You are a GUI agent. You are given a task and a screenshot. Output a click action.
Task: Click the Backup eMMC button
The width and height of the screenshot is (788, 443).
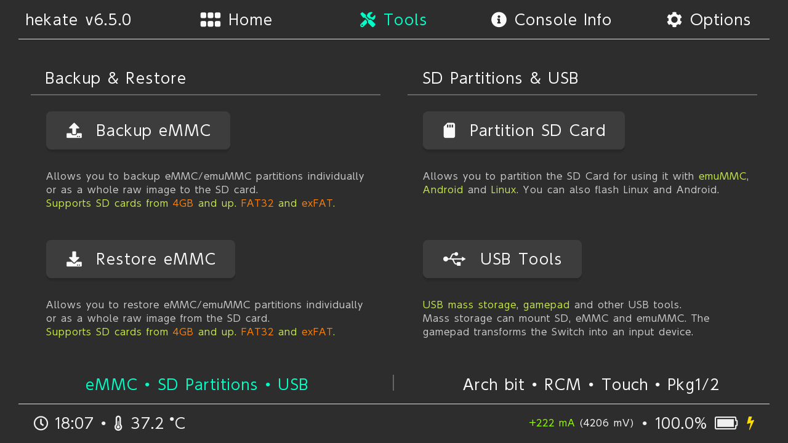pyautogui.click(x=138, y=130)
